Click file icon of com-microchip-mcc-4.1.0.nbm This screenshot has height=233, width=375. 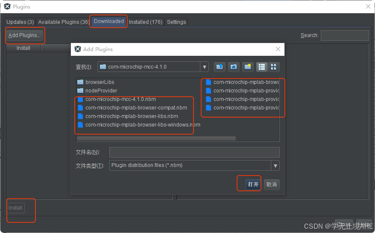point(80,99)
